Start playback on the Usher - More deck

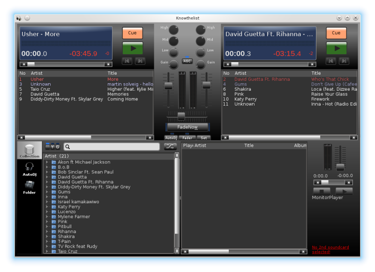(133, 49)
